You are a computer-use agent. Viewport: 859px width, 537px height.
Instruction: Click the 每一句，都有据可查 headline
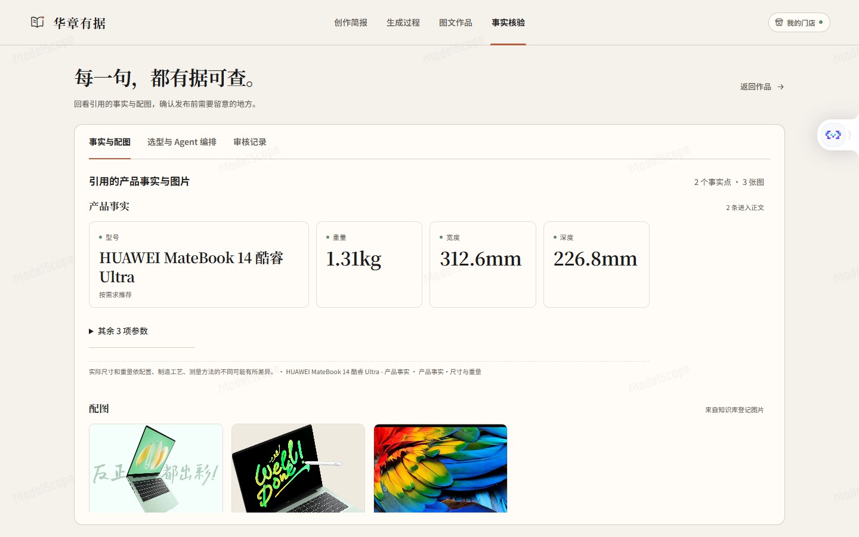tap(166, 78)
